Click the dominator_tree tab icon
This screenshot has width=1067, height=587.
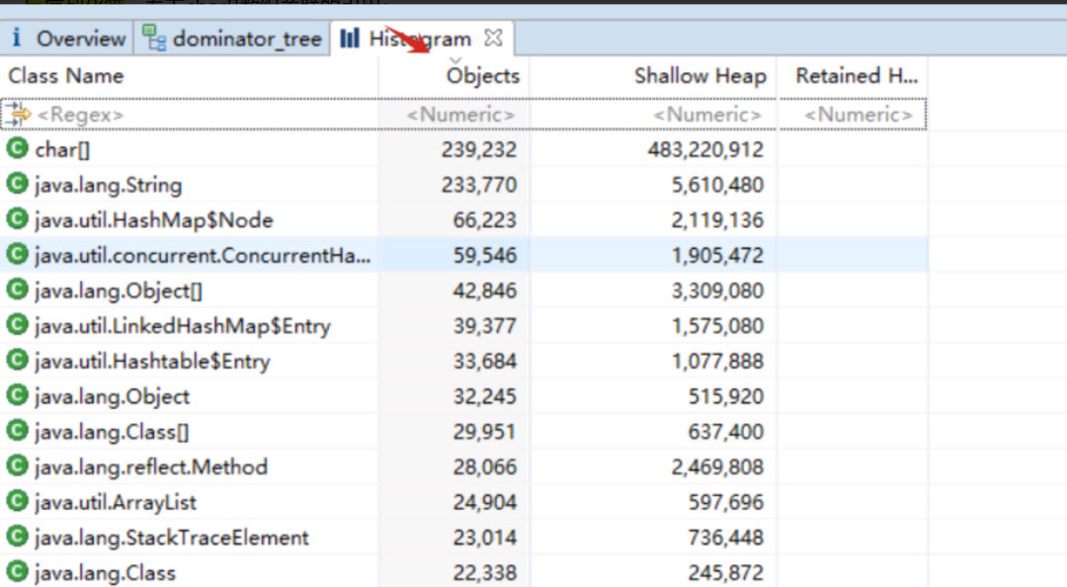pyautogui.click(x=154, y=39)
